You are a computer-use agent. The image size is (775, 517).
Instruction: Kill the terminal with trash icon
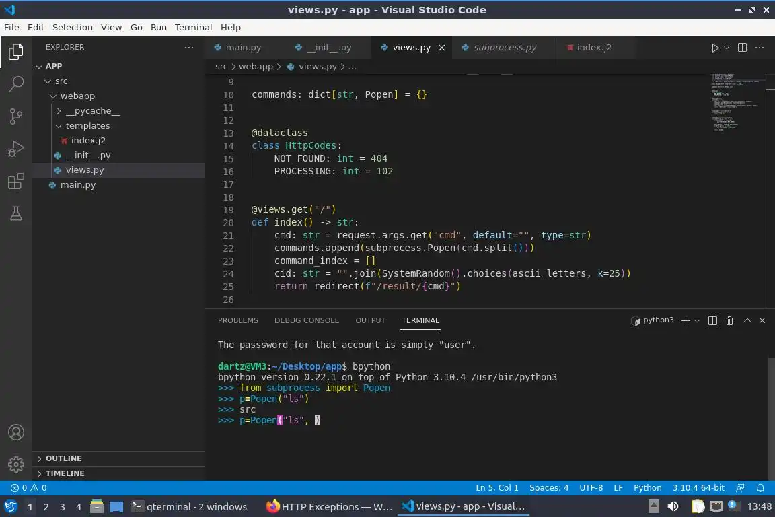pos(729,320)
